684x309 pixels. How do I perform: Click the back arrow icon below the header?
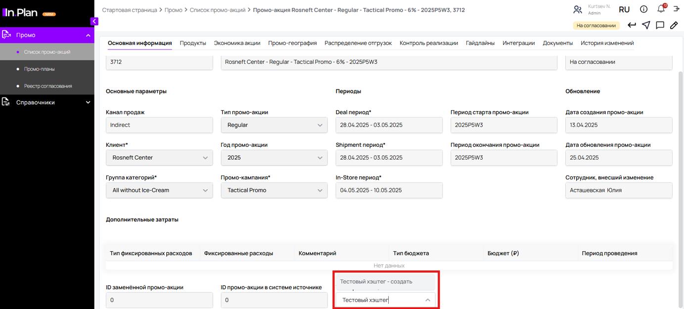tap(632, 25)
